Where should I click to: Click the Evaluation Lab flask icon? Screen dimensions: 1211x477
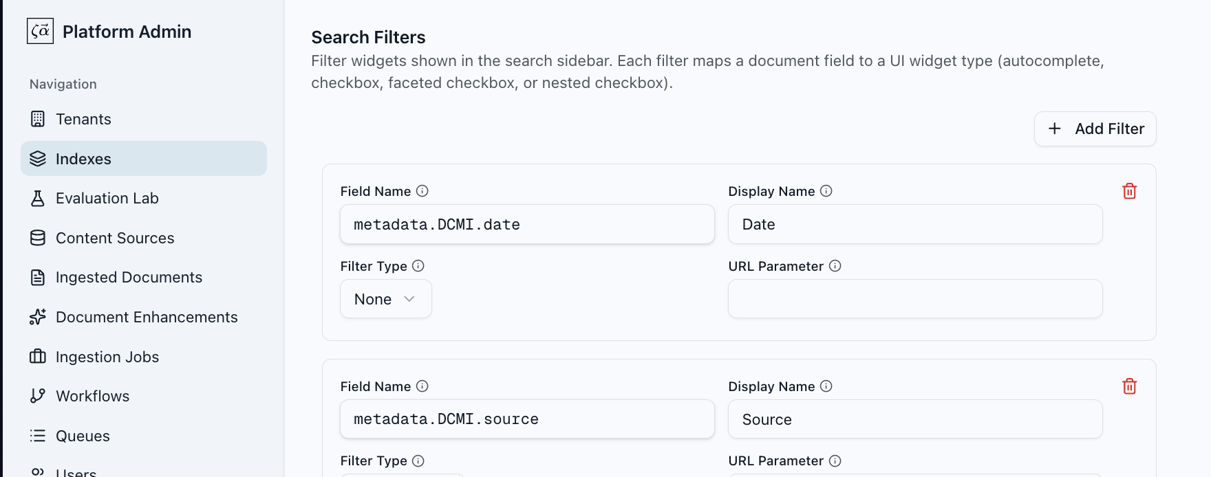[38, 198]
